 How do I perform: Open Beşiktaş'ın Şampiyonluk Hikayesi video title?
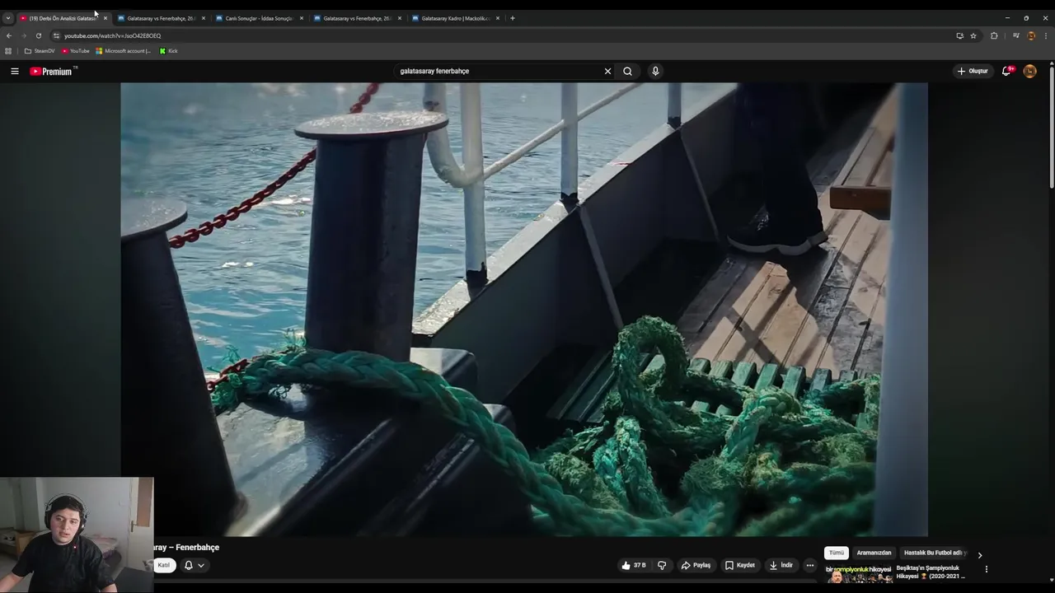[x=930, y=572]
